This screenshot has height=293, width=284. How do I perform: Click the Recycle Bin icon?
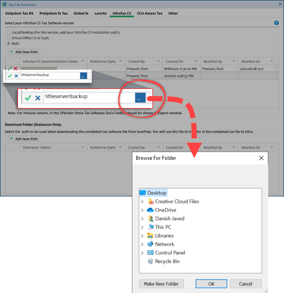click(x=150, y=261)
